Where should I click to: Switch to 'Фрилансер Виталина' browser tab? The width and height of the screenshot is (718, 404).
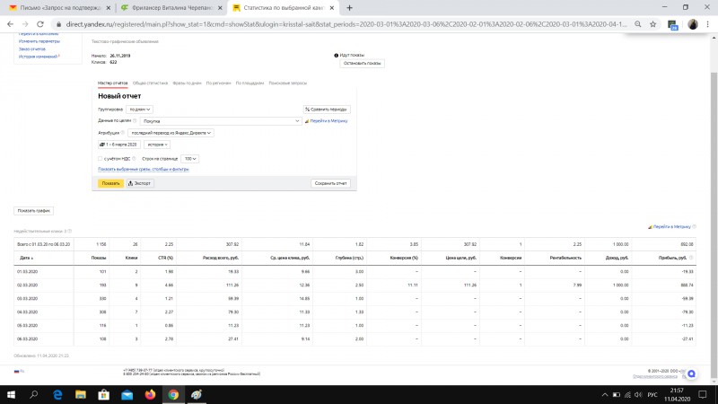point(170,8)
